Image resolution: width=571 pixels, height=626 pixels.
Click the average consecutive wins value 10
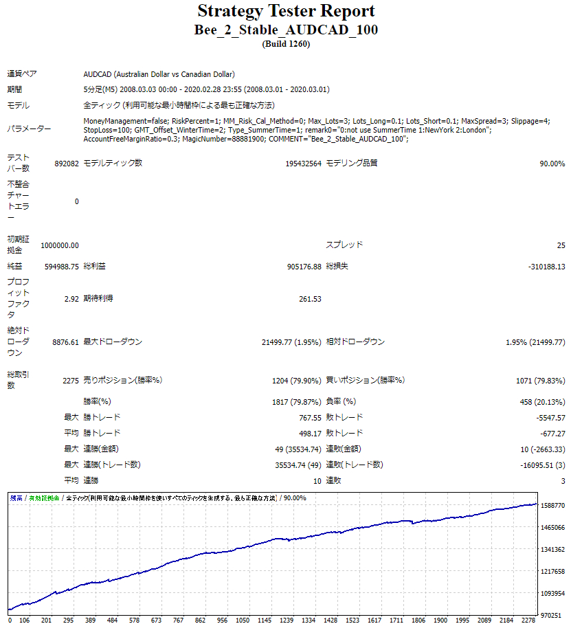pos(317,481)
